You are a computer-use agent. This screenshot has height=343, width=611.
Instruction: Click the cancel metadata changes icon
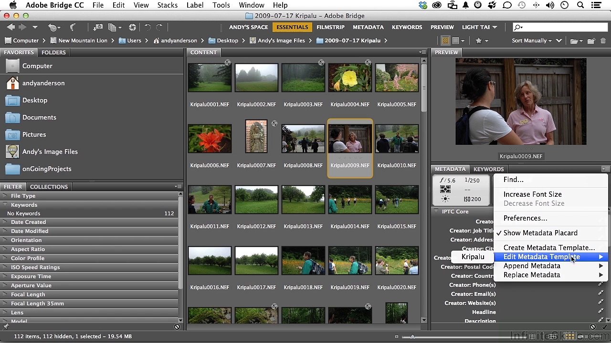coord(593,327)
